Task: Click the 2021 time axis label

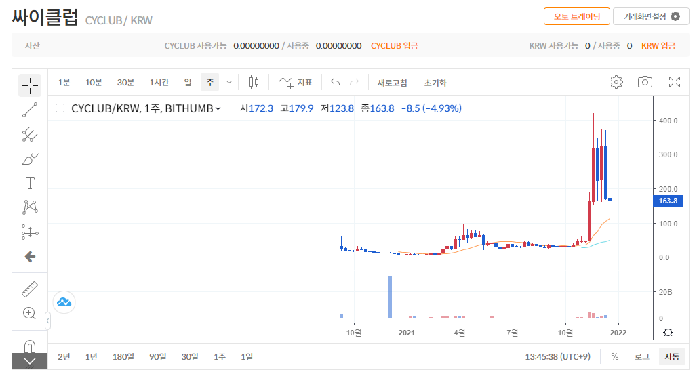Action: tap(406, 333)
